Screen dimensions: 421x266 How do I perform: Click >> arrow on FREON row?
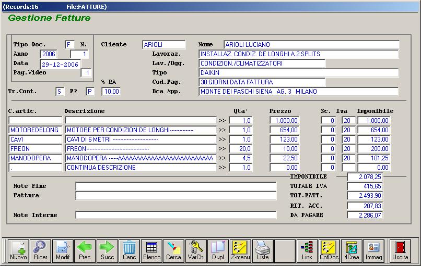(222, 149)
